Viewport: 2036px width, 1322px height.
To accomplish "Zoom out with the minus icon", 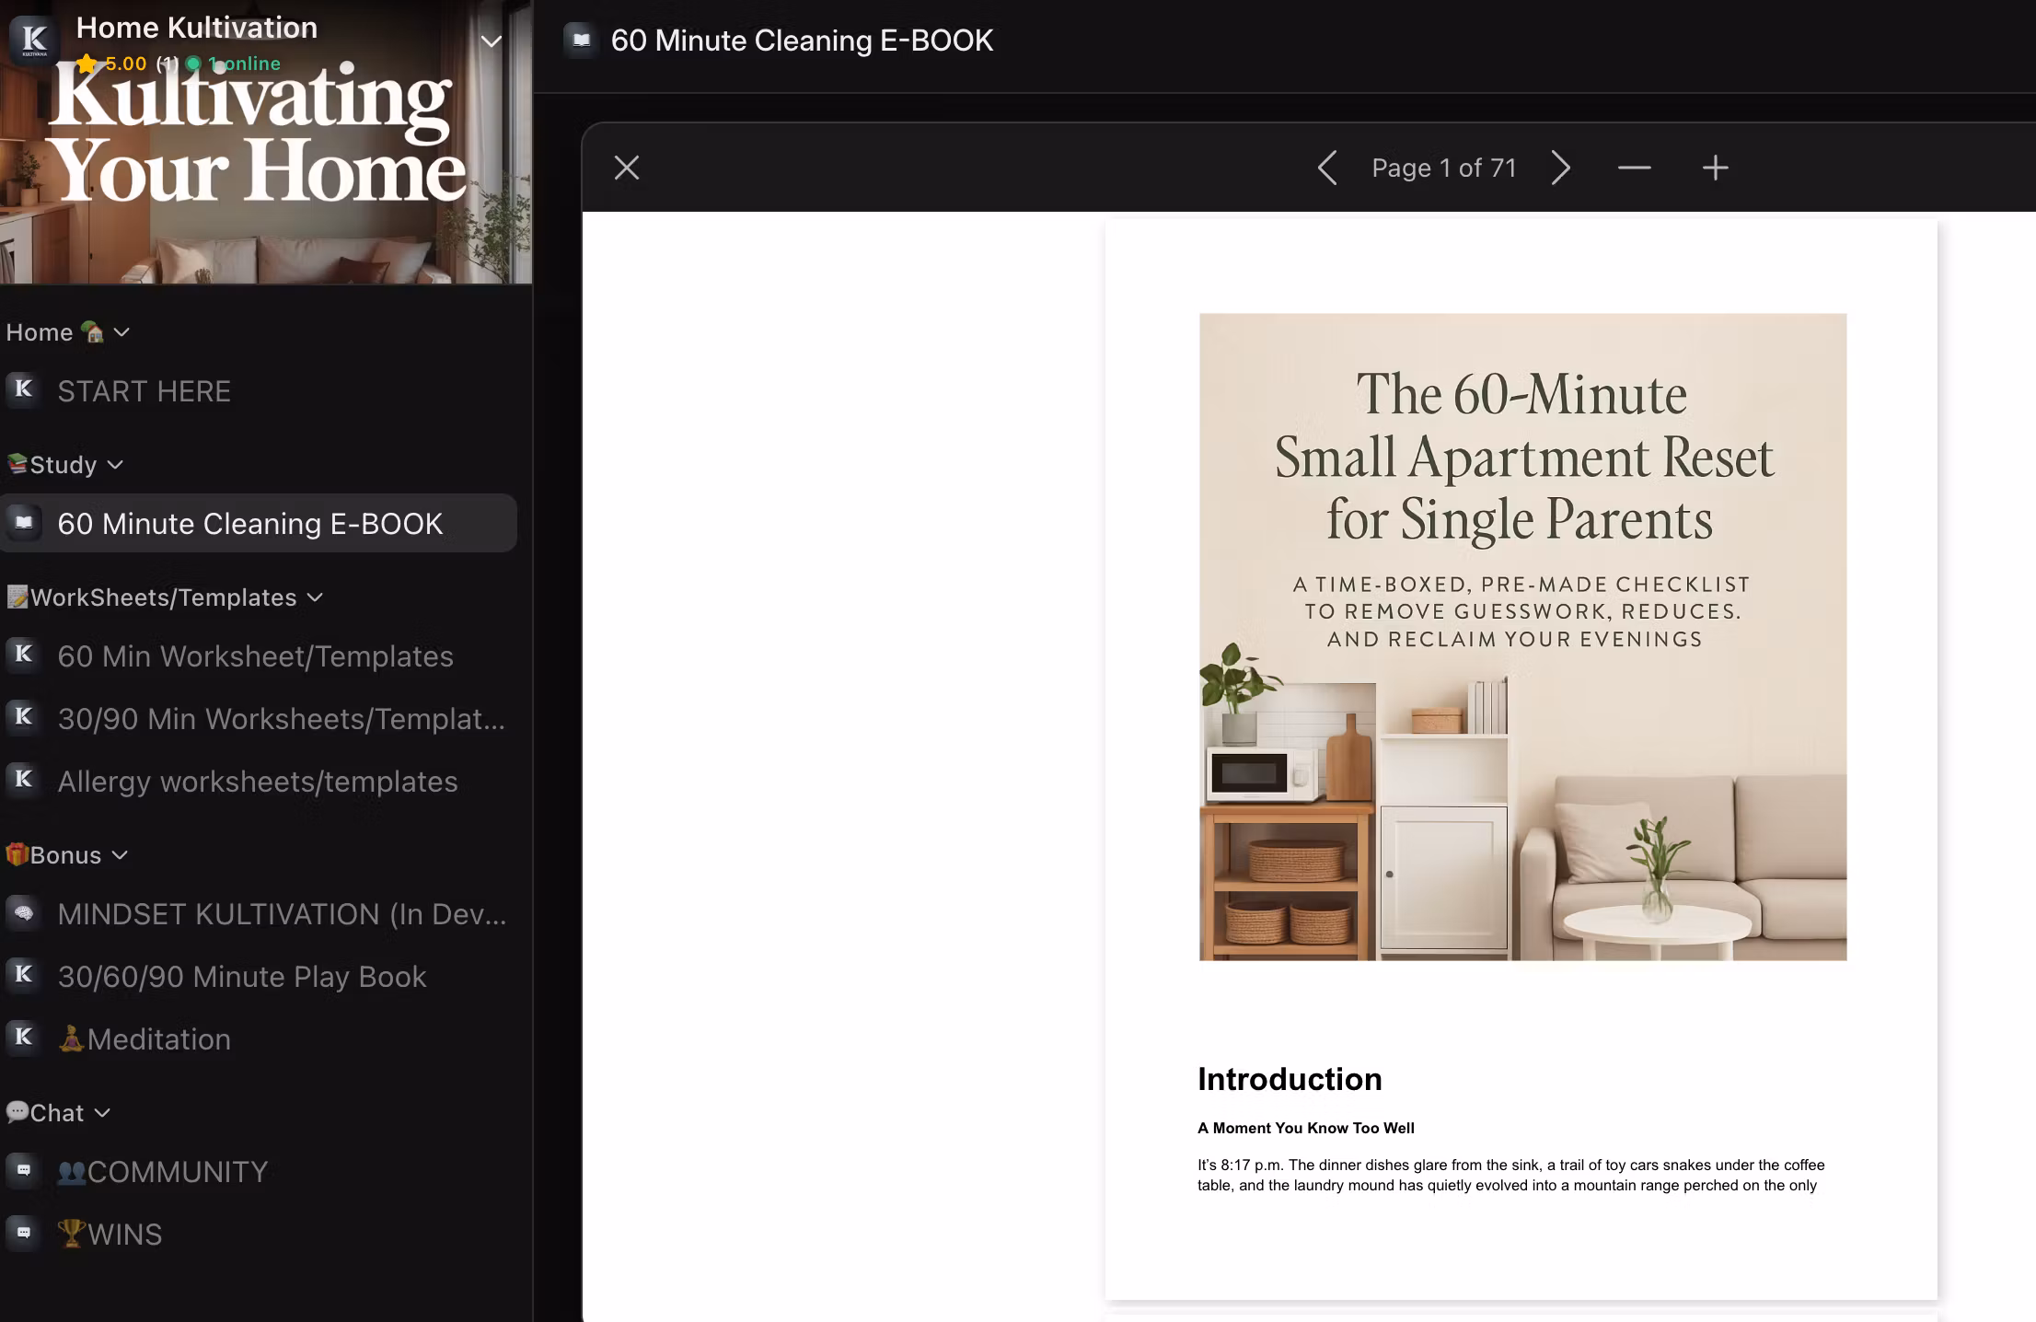I will pos(1634,168).
